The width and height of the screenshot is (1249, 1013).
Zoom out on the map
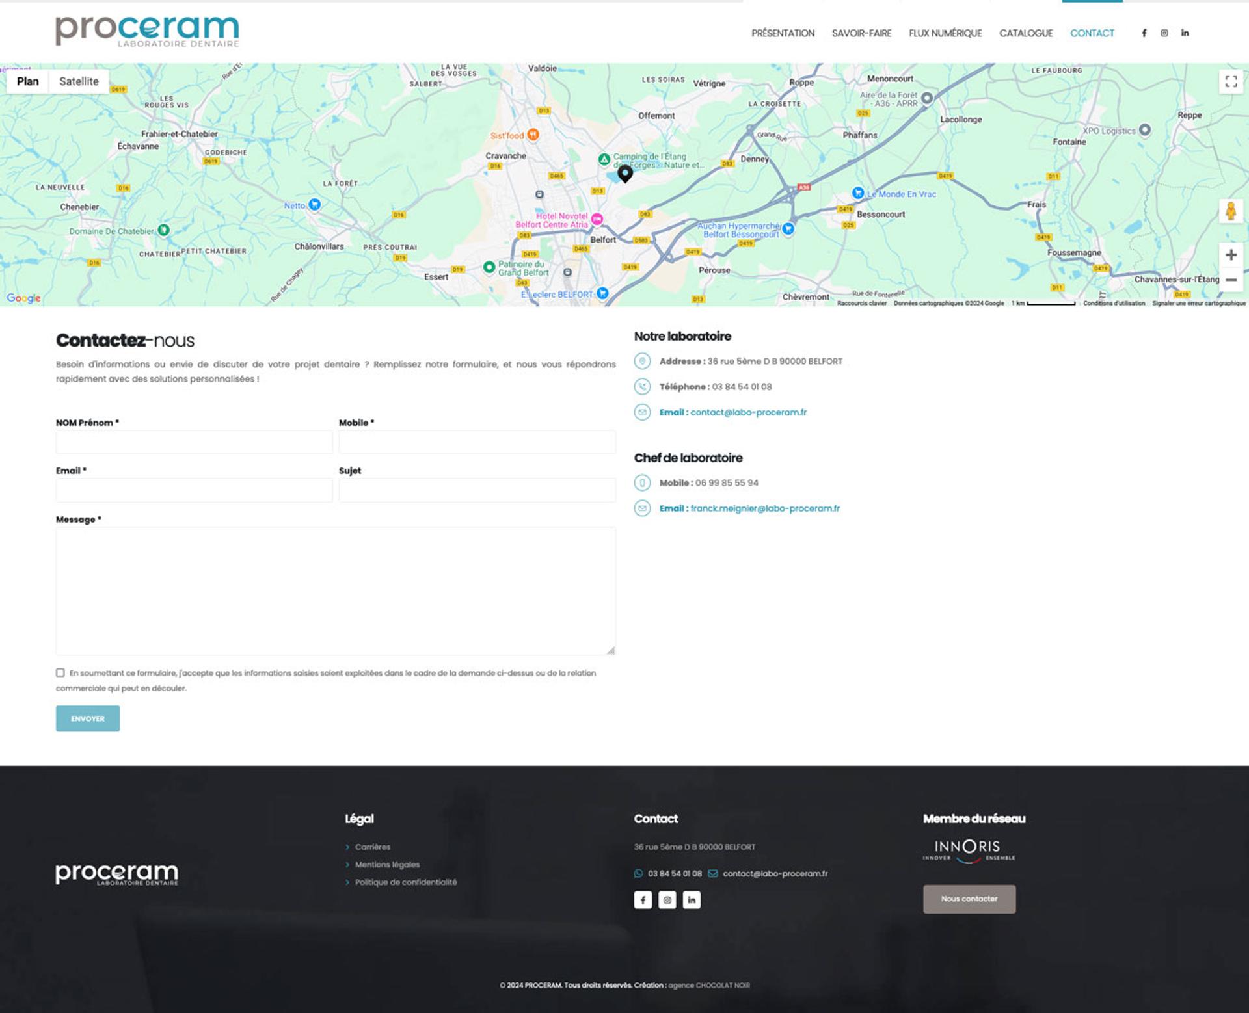[1231, 280]
